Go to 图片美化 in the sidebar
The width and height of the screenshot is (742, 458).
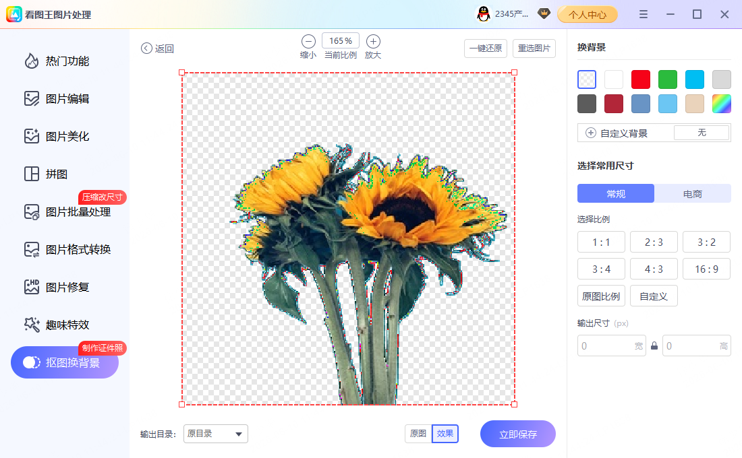[57, 137]
